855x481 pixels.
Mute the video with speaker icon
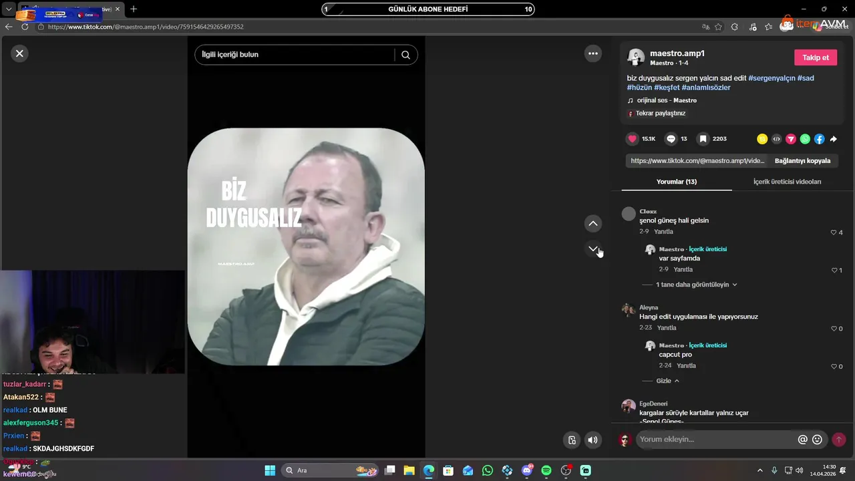[x=592, y=440]
